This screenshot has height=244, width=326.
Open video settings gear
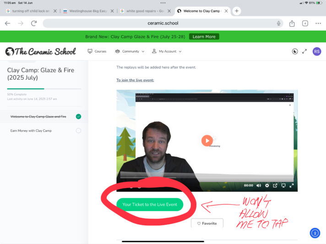(x=267, y=186)
